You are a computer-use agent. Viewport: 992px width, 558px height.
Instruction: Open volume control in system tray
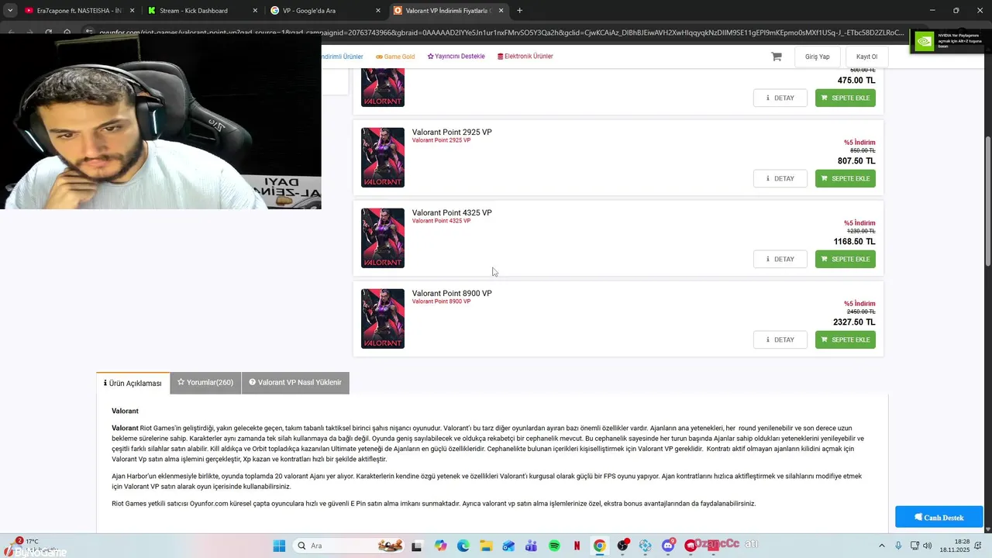pyautogui.click(x=928, y=546)
